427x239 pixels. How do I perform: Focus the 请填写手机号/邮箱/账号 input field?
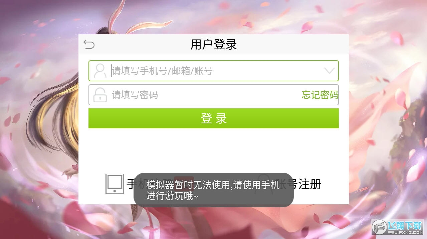click(214, 71)
